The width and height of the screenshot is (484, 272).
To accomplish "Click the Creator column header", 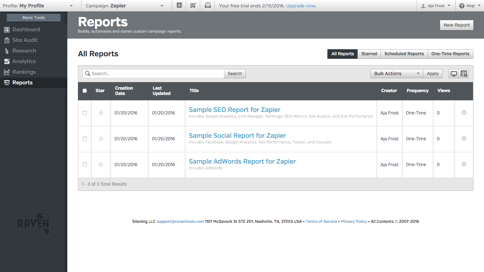I will click(389, 91).
